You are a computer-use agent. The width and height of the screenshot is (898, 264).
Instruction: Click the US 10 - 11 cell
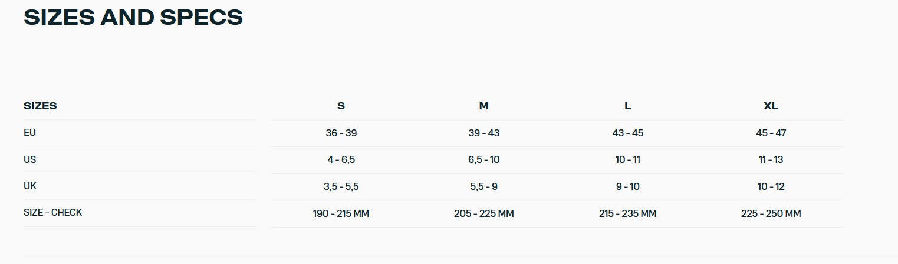point(628,160)
